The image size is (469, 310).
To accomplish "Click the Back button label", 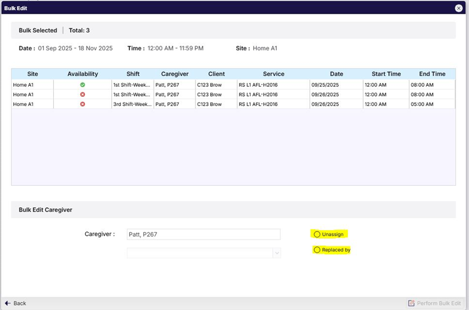I will 20,303.
